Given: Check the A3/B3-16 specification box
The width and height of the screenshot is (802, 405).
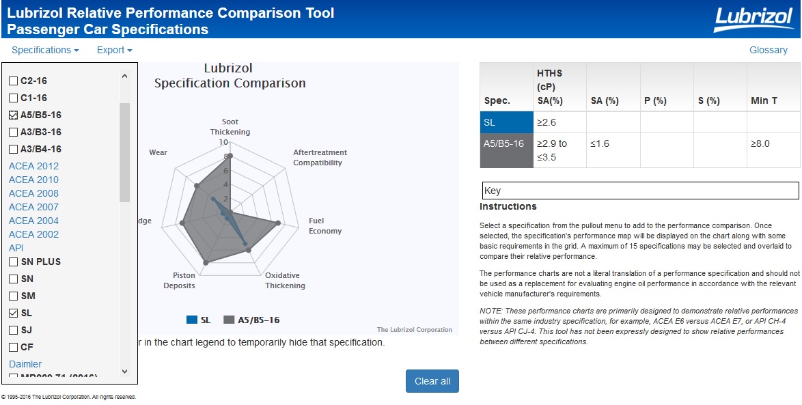Looking at the screenshot, I should pos(13,132).
